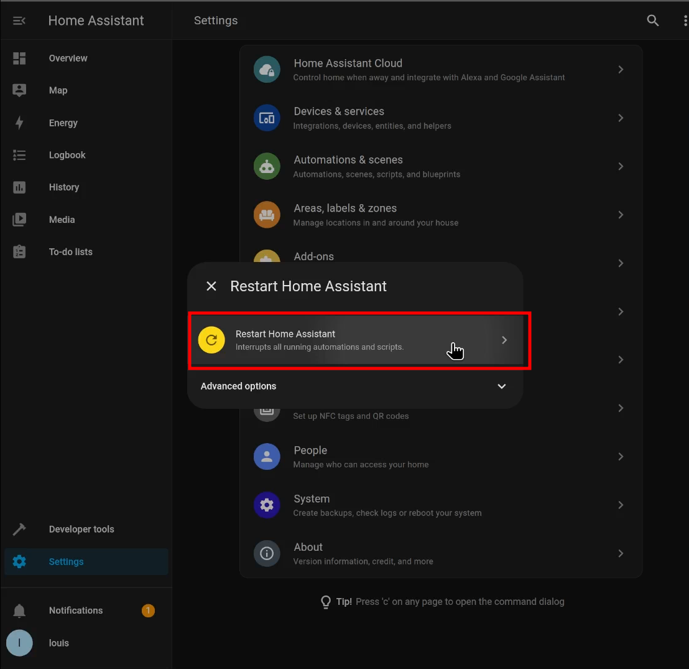This screenshot has width=689, height=669.
Task: Click the chevron on Restart Home Assistant row
Action: [x=504, y=340]
